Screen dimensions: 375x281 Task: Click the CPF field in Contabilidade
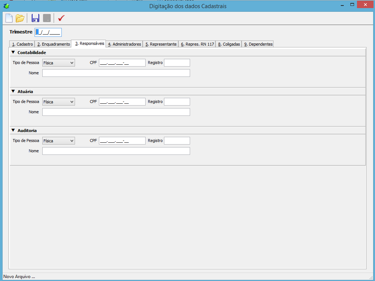tap(122, 63)
